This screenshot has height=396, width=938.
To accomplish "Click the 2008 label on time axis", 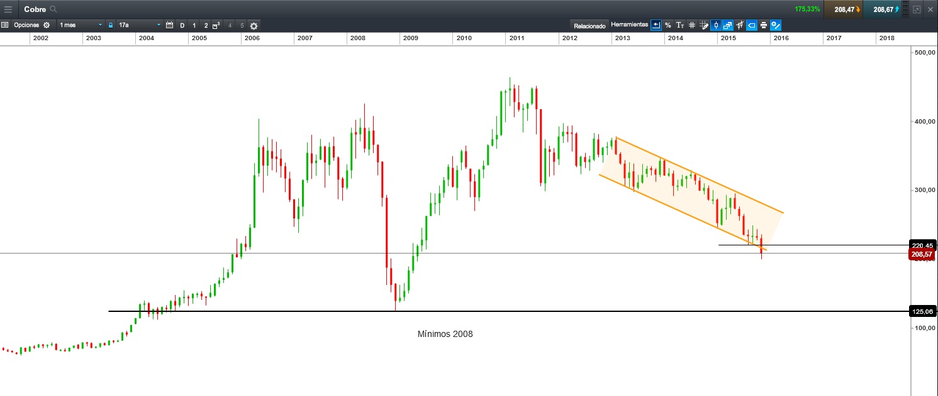I will coord(358,38).
